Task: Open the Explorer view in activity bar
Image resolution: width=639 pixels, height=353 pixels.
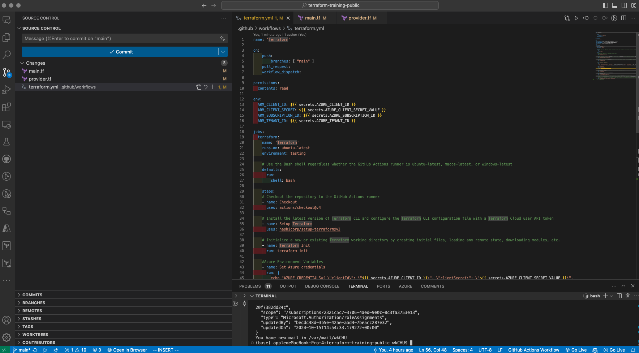Action: [x=7, y=38]
